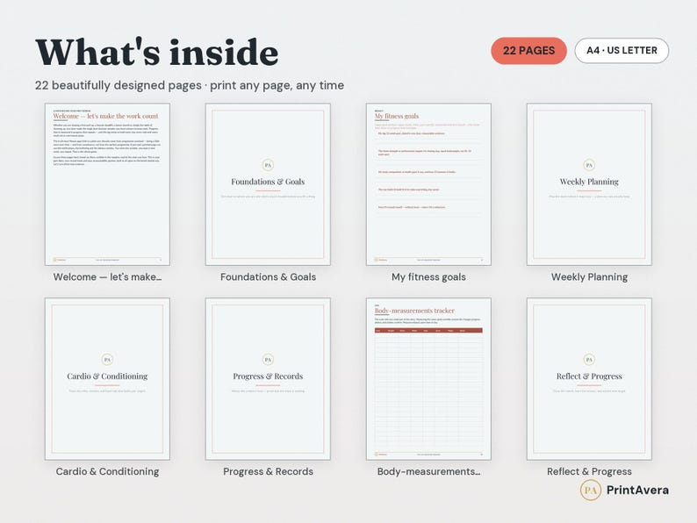This screenshot has height=523, width=697.
Task: Click the Weekly Planning caption
Action: [589, 276]
